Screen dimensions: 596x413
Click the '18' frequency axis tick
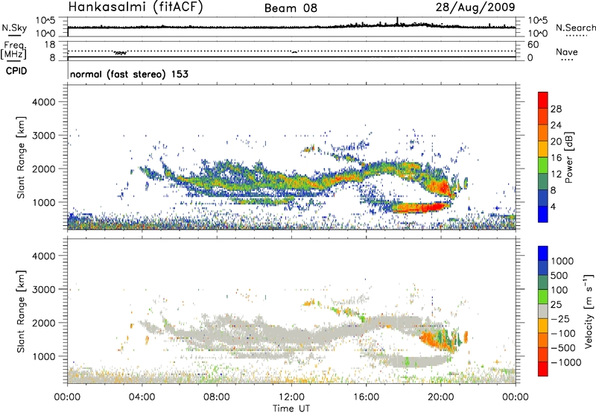click(50, 45)
